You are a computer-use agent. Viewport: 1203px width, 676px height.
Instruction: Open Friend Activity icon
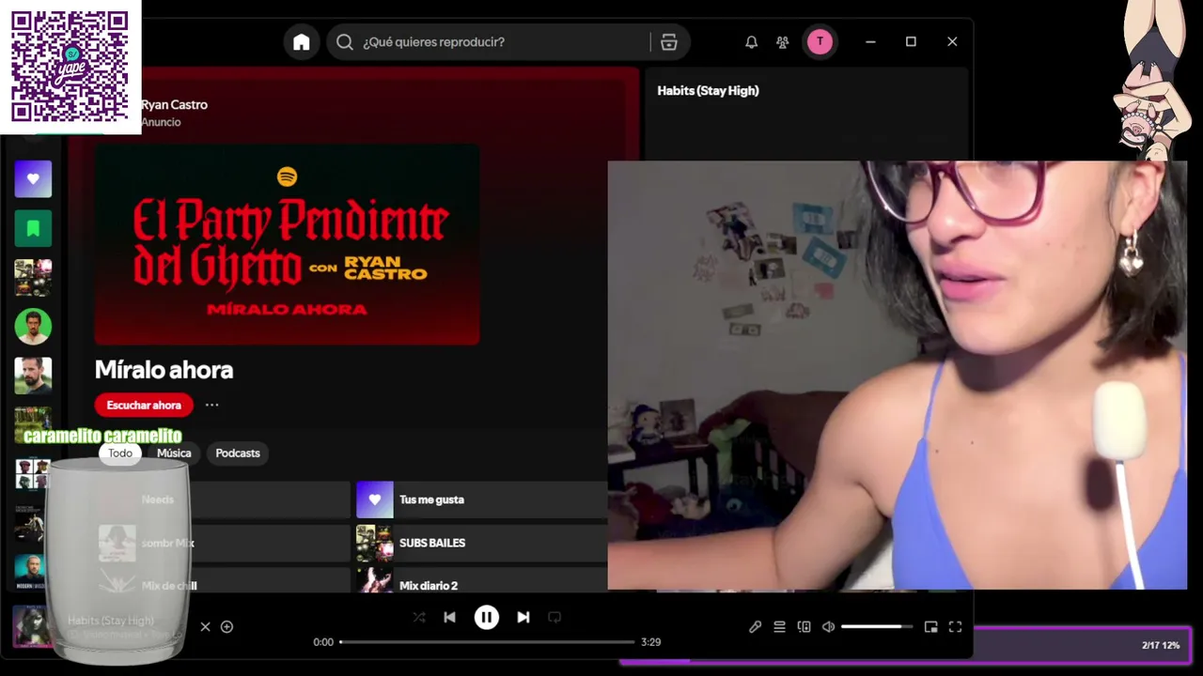[x=782, y=42]
